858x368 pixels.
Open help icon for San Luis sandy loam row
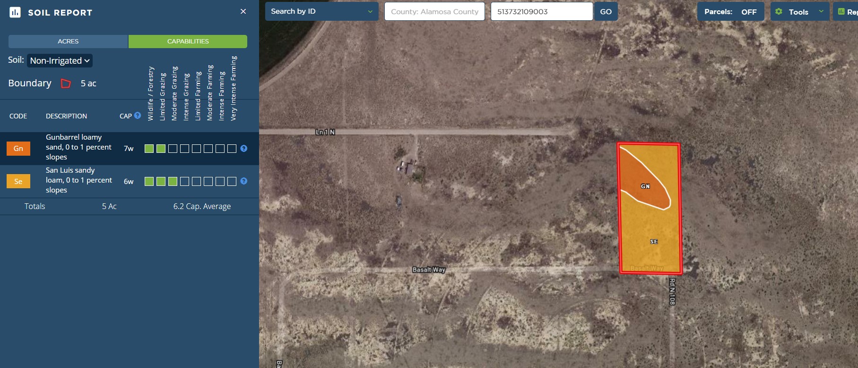(x=244, y=181)
